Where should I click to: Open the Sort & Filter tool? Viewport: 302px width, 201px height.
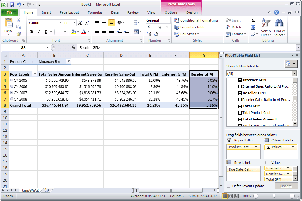tap(266, 27)
